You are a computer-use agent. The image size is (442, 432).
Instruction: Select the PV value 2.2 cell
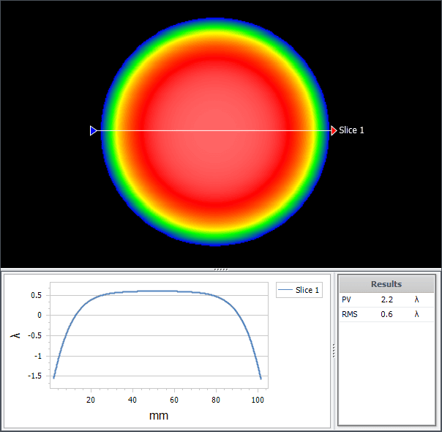click(x=388, y=299)
